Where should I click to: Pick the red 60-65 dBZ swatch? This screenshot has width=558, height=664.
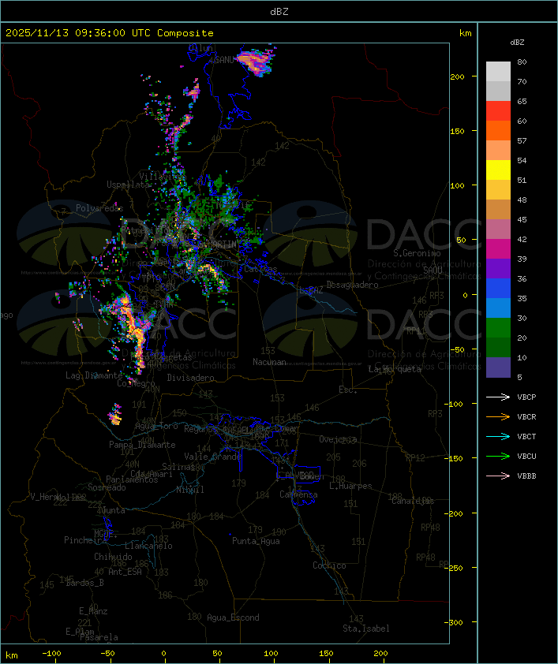[x=498, y=111]
